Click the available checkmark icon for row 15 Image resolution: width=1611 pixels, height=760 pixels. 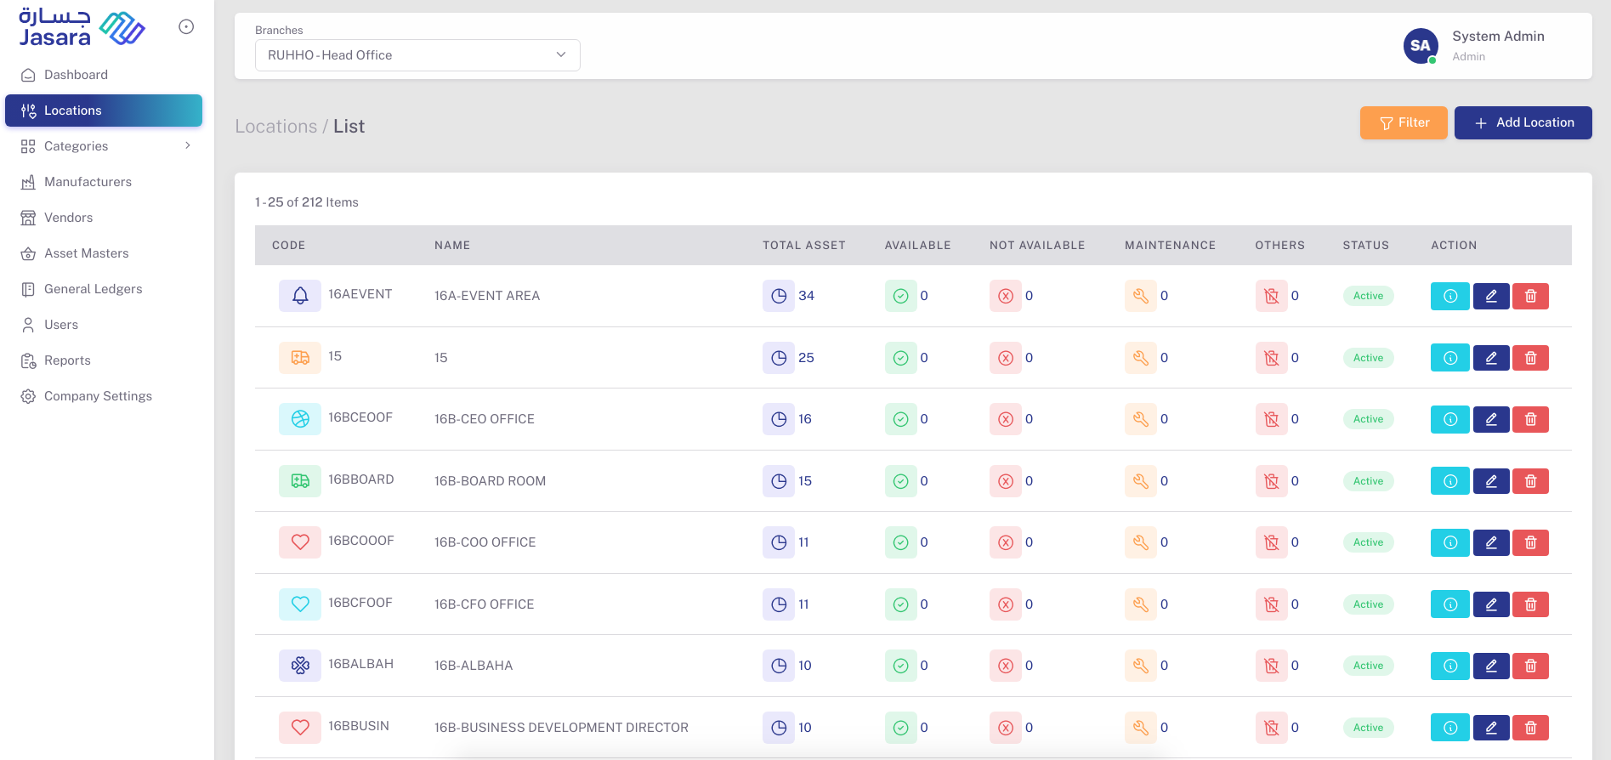(900, 358)
